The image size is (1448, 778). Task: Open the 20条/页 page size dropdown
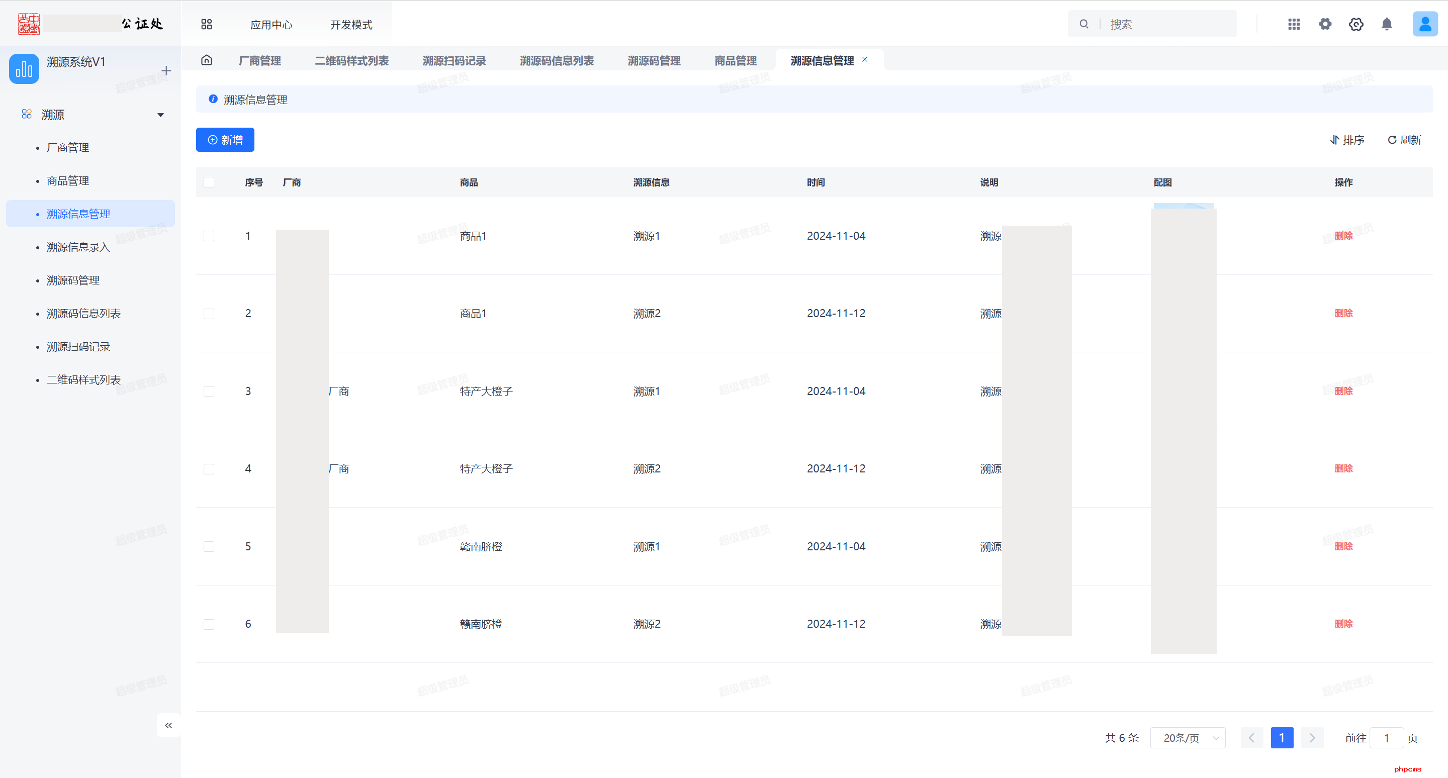pyautogui.click(x=1188, y=738)
